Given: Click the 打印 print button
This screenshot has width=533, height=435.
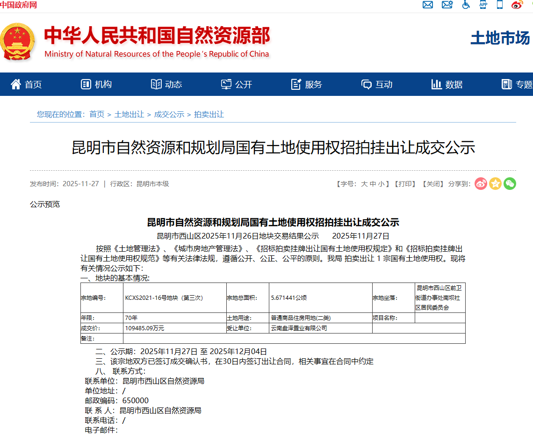Looking at the screenshot, I should point(404,184).
